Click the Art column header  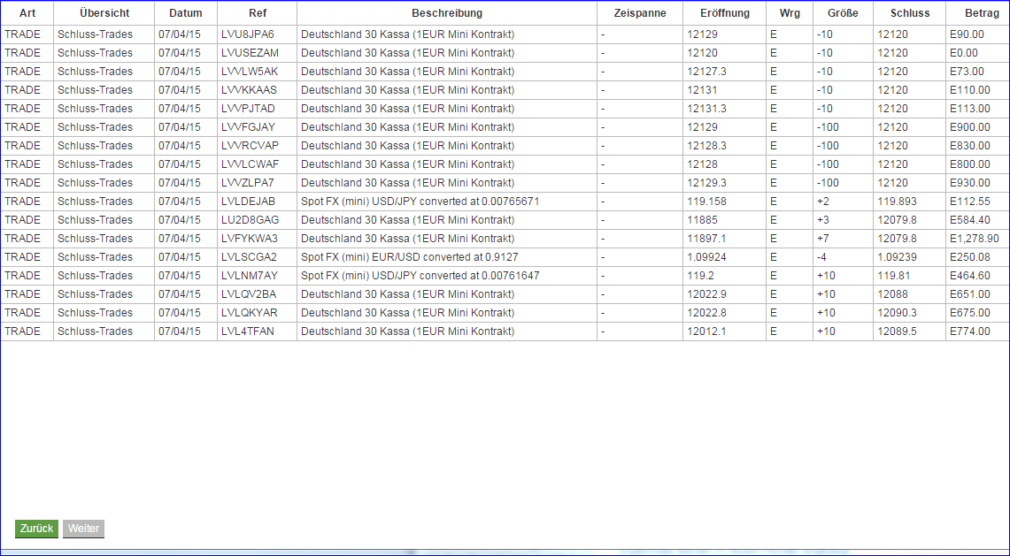tap(26, 12)
